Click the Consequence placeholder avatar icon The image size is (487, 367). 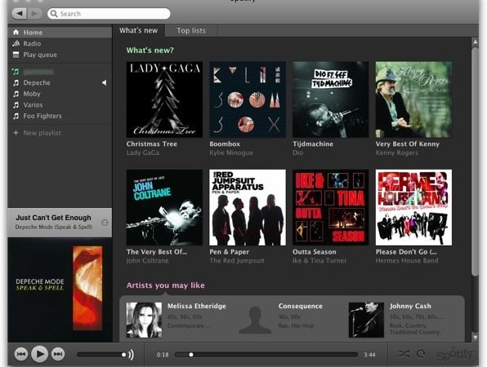click(x=255, y=320)
